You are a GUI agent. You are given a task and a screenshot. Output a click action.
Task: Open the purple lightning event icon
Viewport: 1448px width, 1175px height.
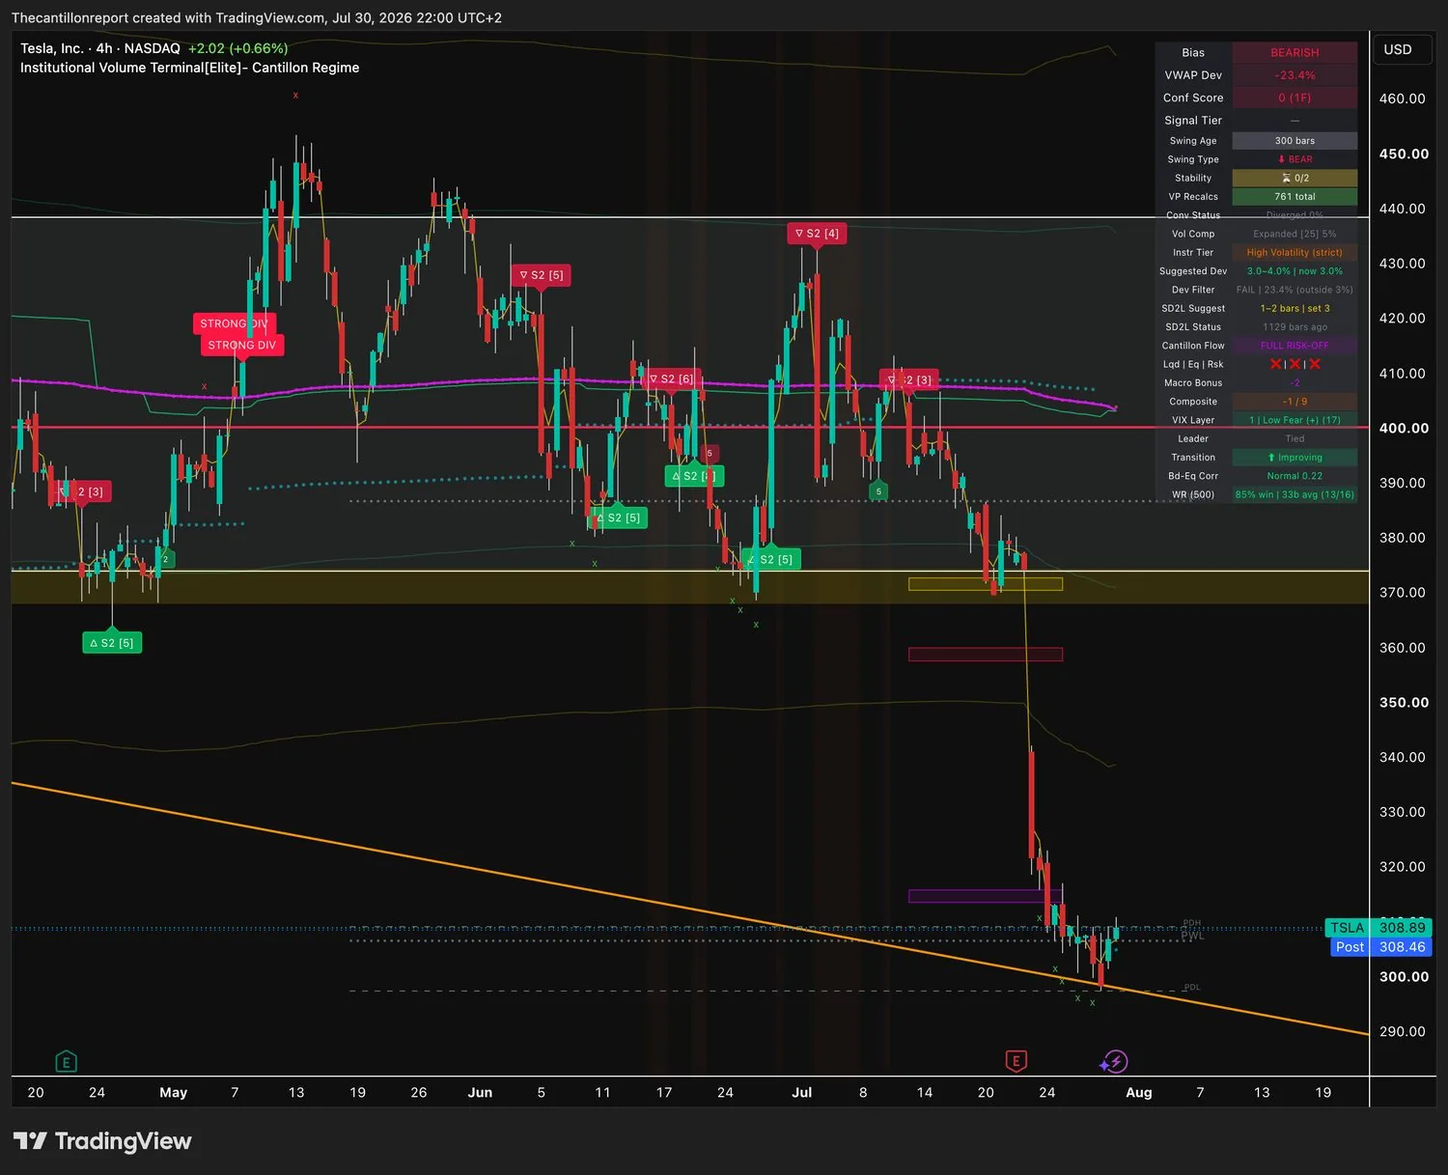tap(1114, 1062)
